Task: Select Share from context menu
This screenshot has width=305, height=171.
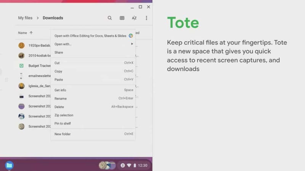Action: pyautogui.click(x=93, y=52)
